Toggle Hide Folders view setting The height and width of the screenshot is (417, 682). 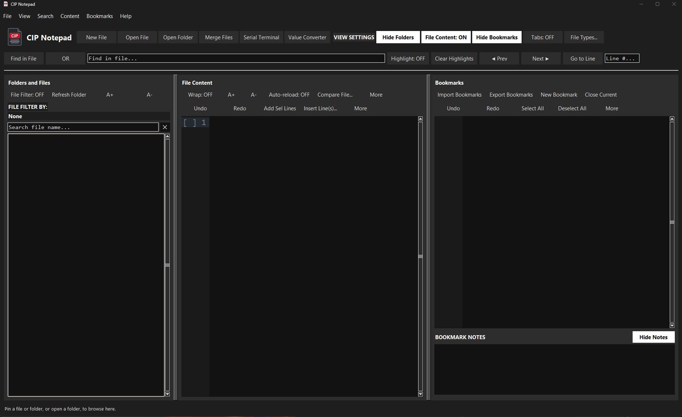pyautogui.click(x=398, y=37)
